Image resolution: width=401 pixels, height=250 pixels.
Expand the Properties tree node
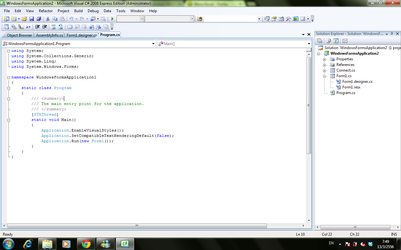pos(325,59)
